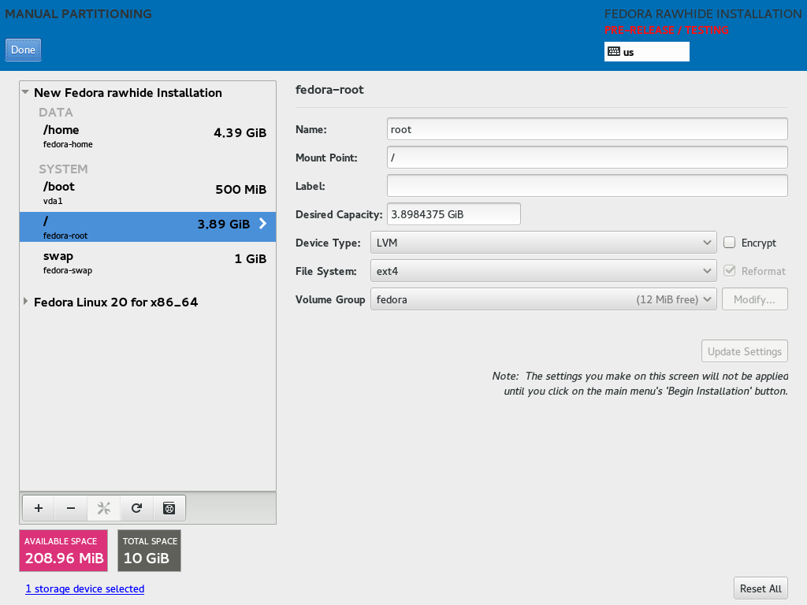This screenshot has width=807, height=605.
Task: Open the File System ext4 dropdown
Action: point(544,271)
